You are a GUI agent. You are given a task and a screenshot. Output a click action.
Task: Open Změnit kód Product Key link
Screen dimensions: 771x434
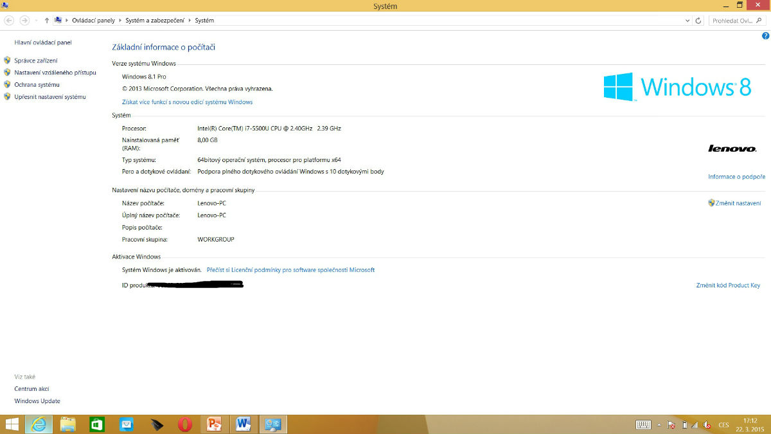pyautogui.click(x=728, y=285)
